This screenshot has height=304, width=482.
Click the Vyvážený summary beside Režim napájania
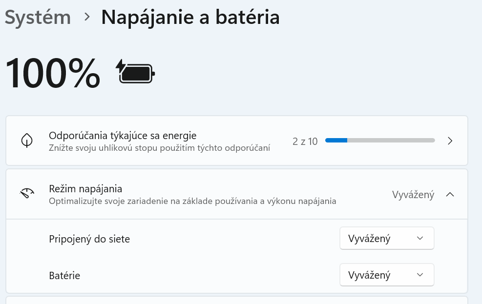pos(413,195)
